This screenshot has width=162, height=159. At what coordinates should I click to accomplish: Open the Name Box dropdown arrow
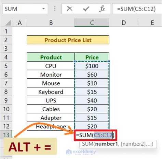pos(43,9)
